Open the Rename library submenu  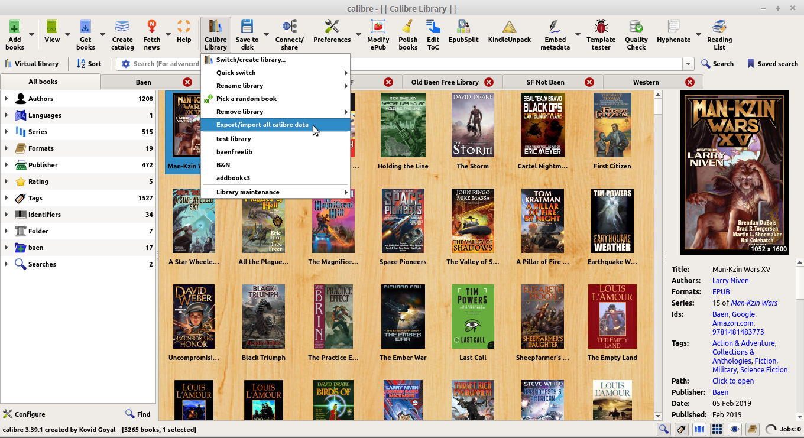pyautogui.click(x=275, y=86)
